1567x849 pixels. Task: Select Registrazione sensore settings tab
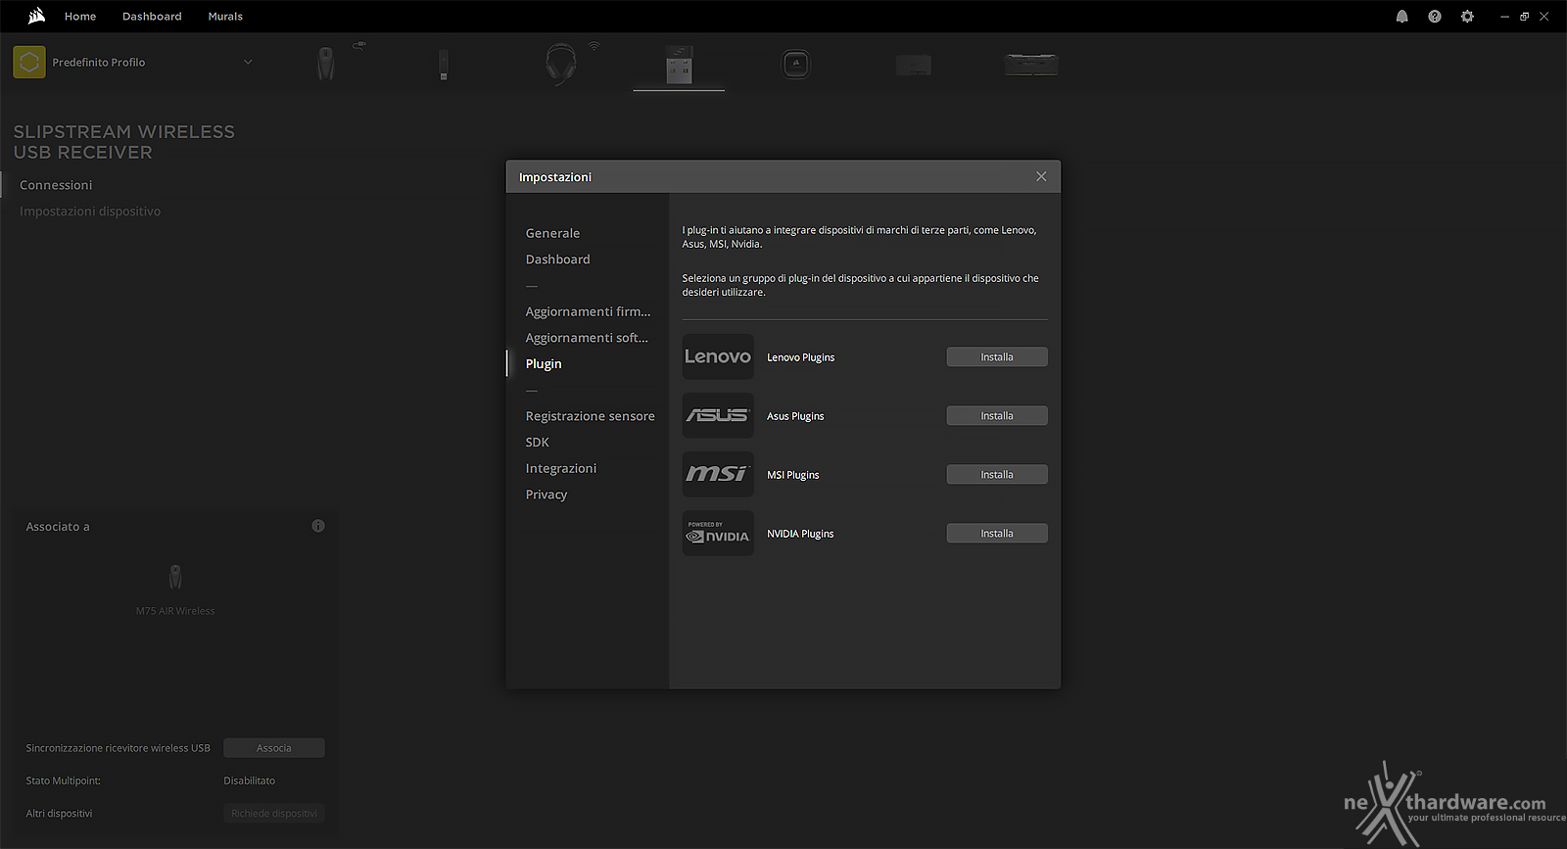[x=590, y=416]
